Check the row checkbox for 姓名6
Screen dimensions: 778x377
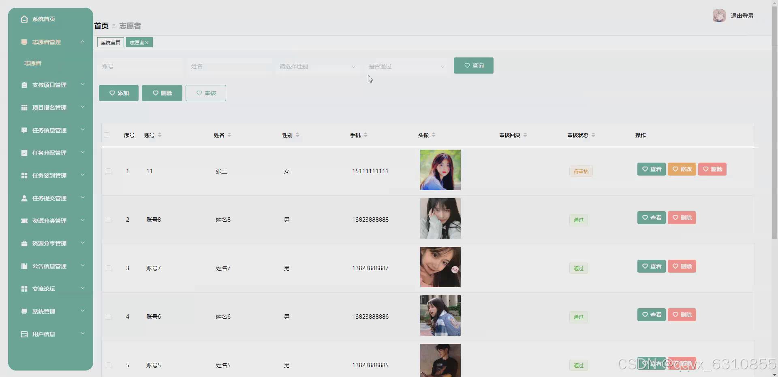coord(109,317)
